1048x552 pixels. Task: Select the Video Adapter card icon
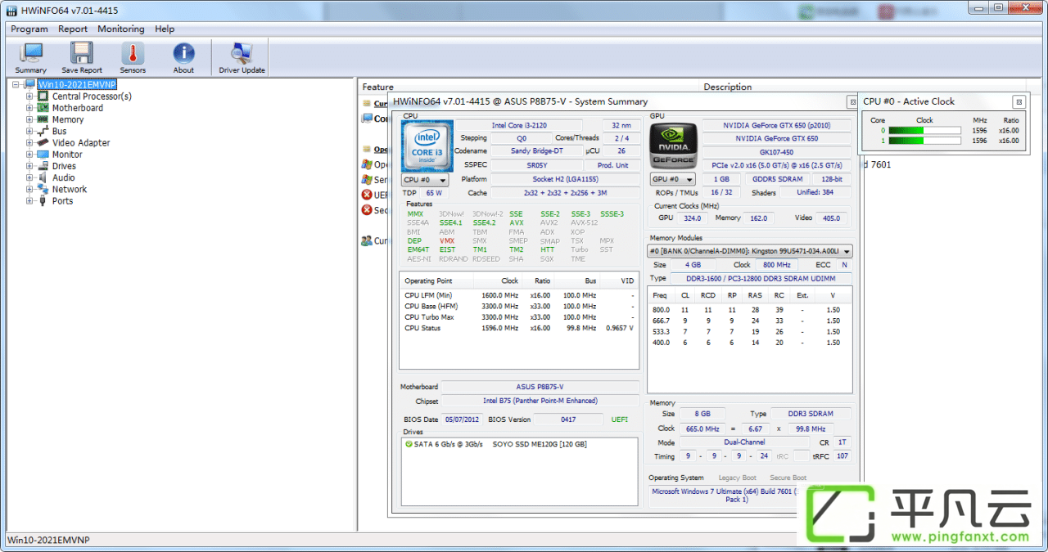point(43,142)
